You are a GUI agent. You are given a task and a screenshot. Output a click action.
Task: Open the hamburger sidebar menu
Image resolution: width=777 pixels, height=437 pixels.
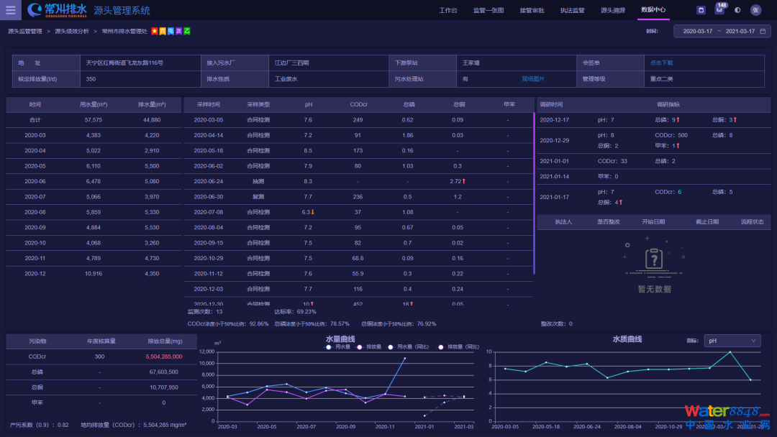coord(10,10)
